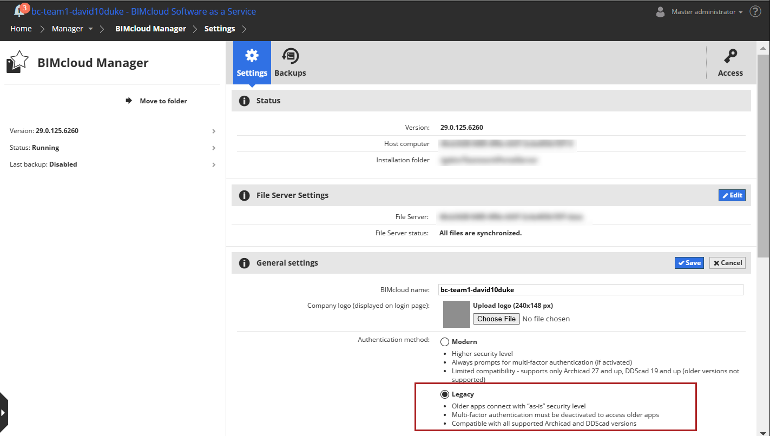
Task: Switch to the Backups tab
Action: click(290, 63)
